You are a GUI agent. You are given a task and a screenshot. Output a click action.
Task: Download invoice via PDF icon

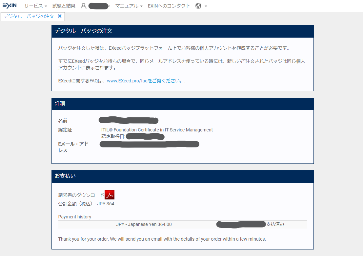click(x=110, y=195)
